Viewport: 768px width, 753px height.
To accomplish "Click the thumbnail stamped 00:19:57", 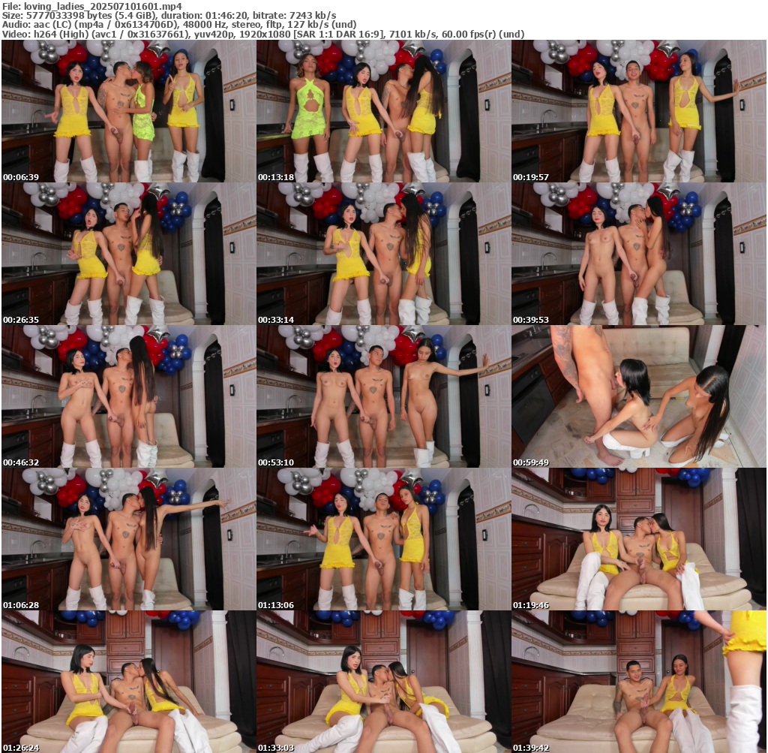I will [638, 111].
